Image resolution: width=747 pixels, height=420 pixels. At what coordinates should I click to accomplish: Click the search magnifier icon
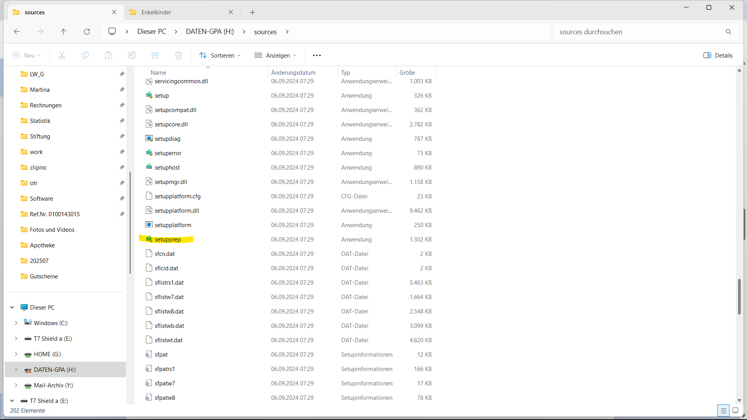point(728,31)
